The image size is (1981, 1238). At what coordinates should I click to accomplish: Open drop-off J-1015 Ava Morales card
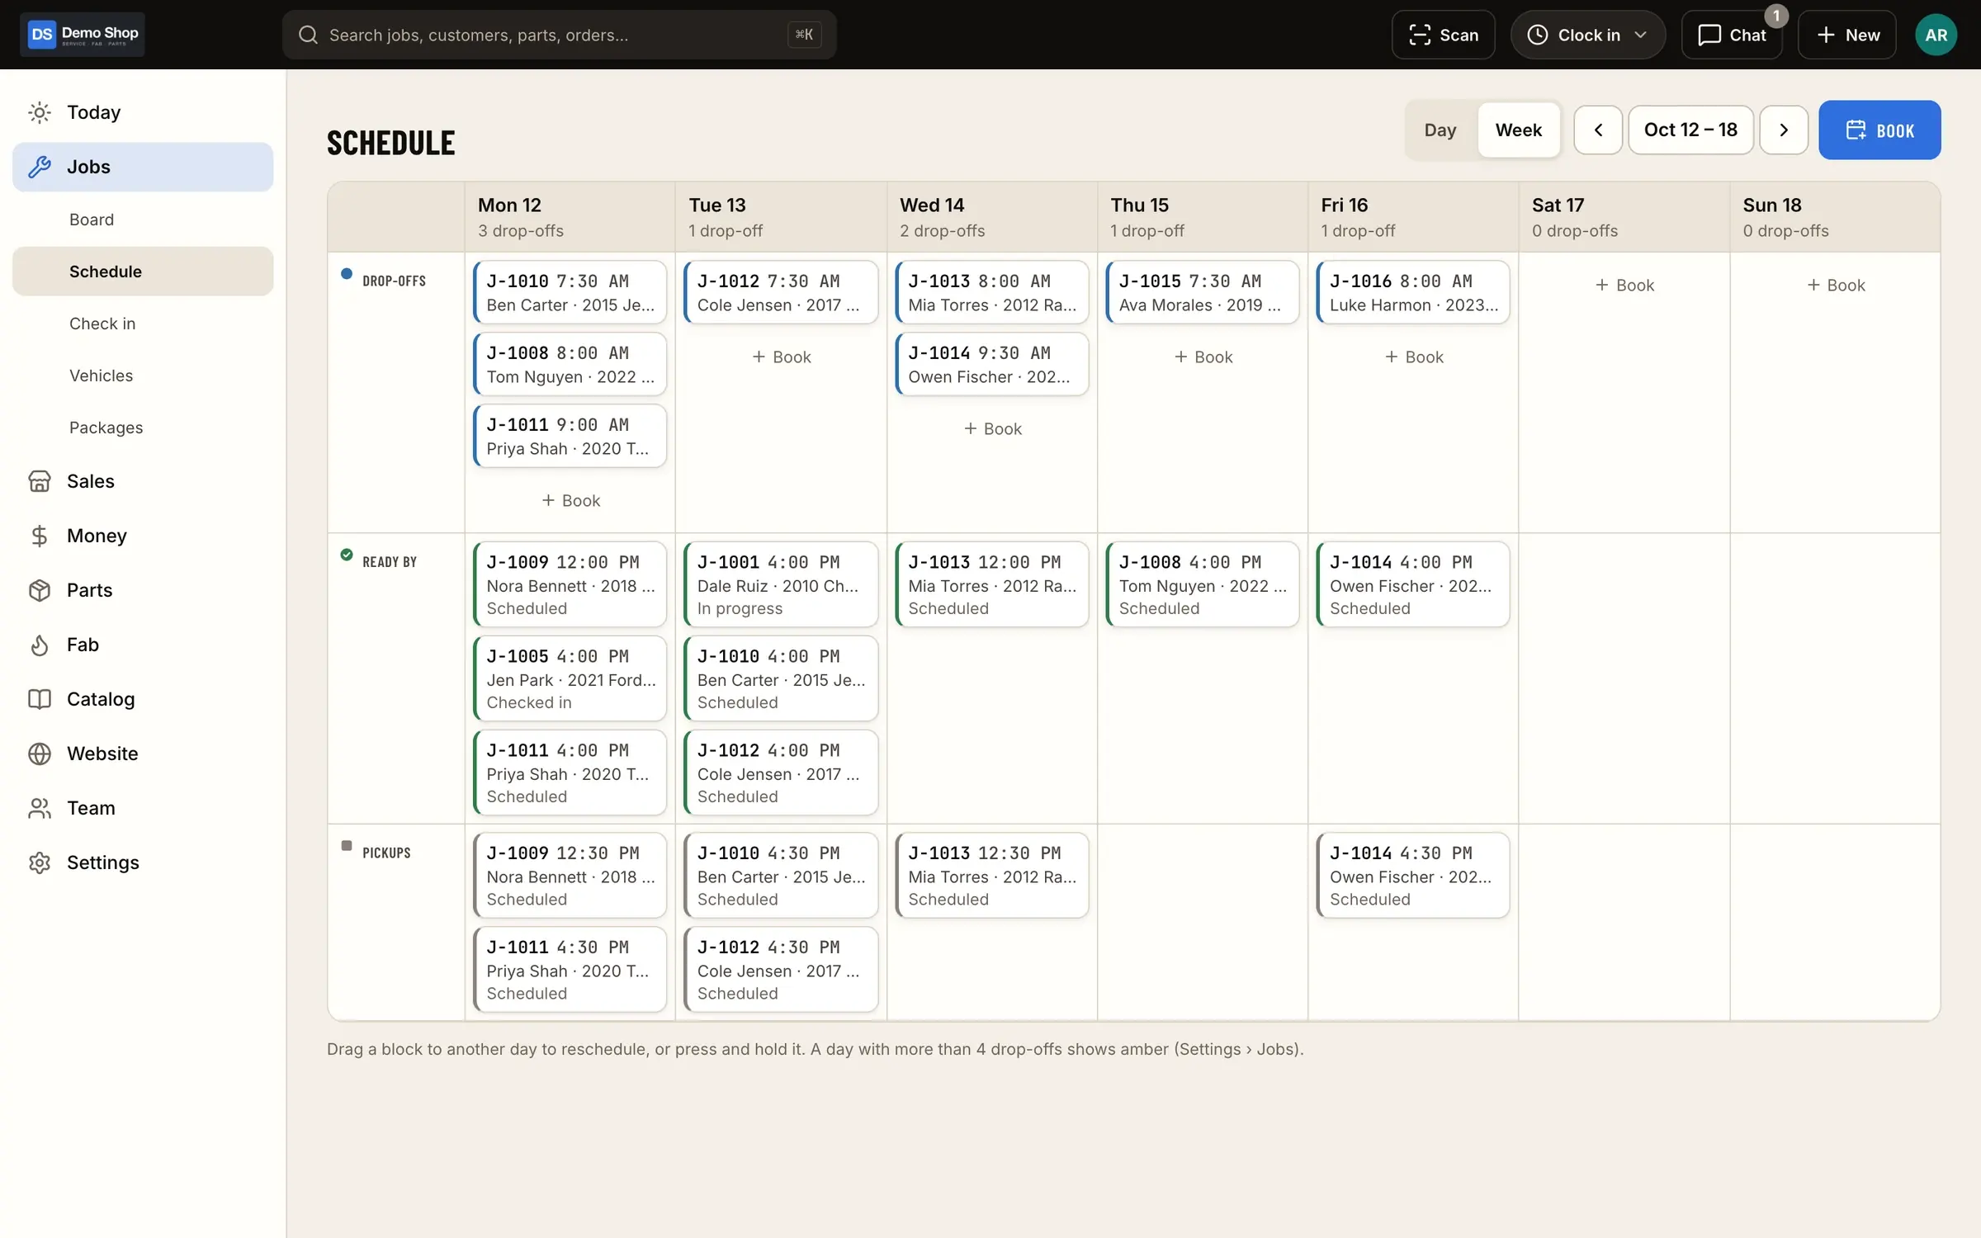1202,292
